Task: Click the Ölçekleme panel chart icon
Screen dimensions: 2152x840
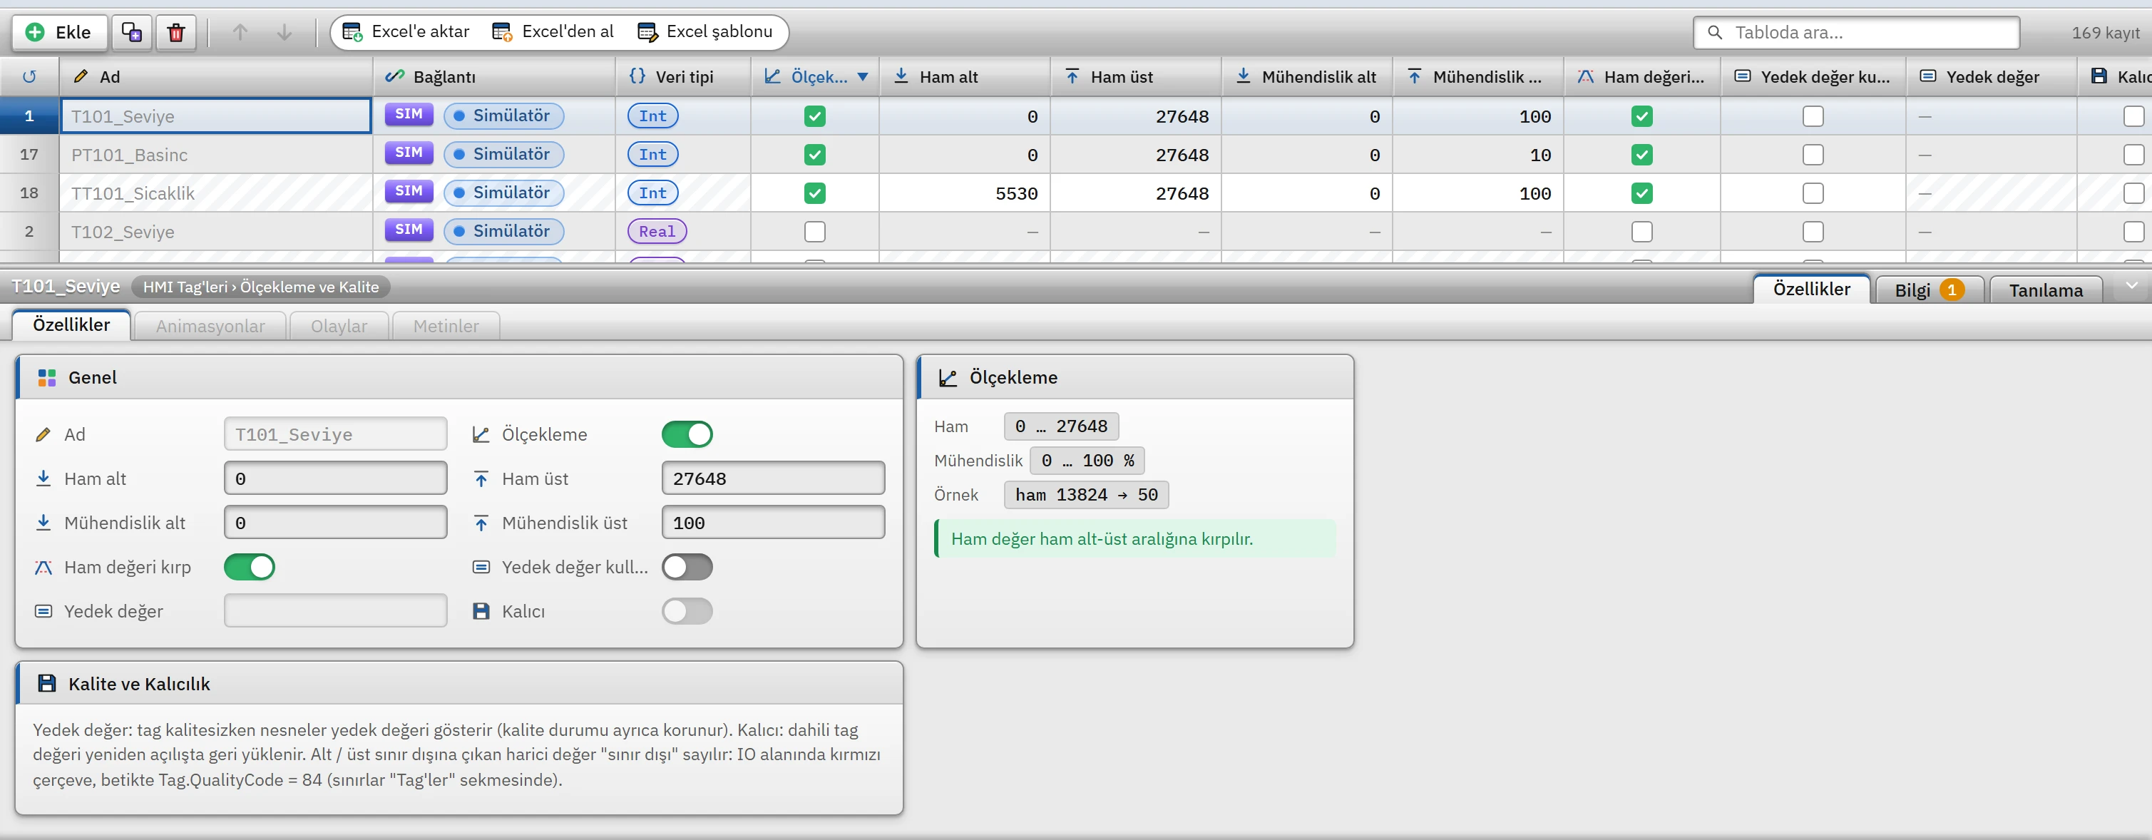Action: 948,378
